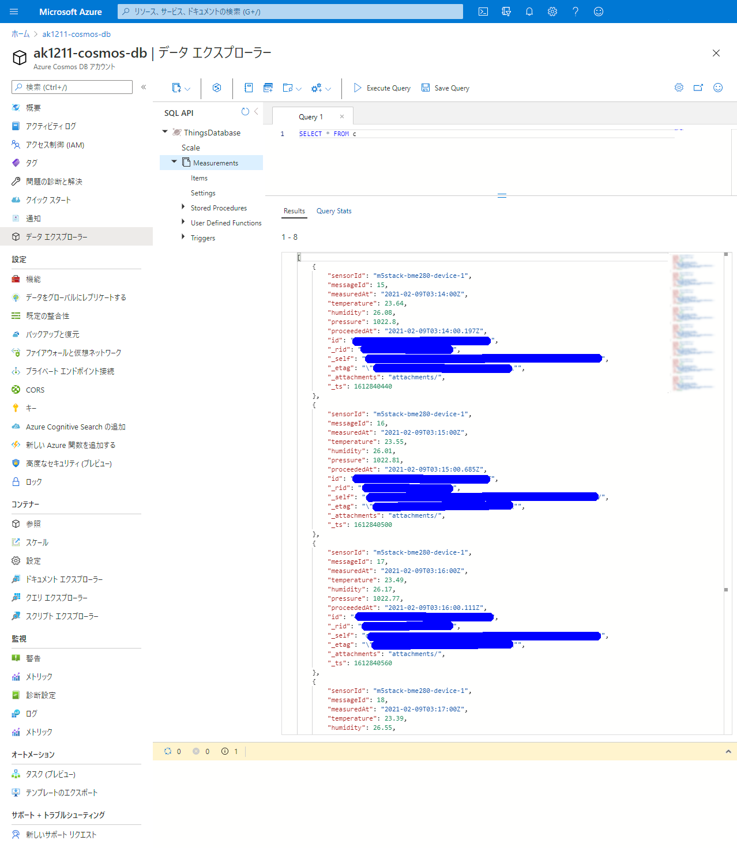Select Items under Measurements container
Screen dimensions: 737x848
click(x=199, y=178)
